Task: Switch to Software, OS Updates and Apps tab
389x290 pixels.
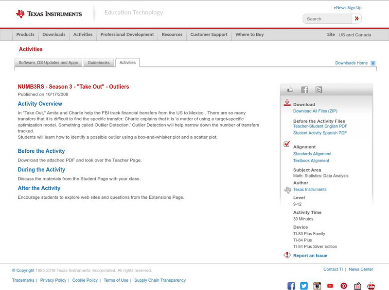Action: 48,63
